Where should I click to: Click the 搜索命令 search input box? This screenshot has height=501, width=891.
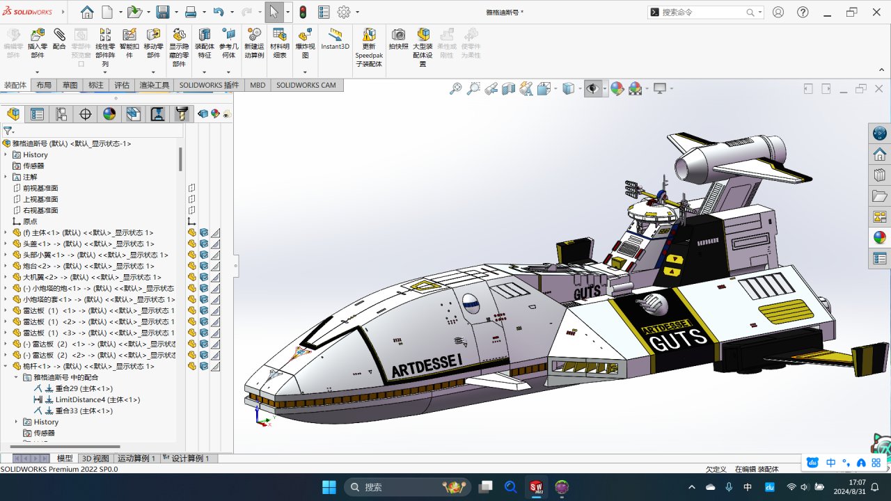pos(702,13)
